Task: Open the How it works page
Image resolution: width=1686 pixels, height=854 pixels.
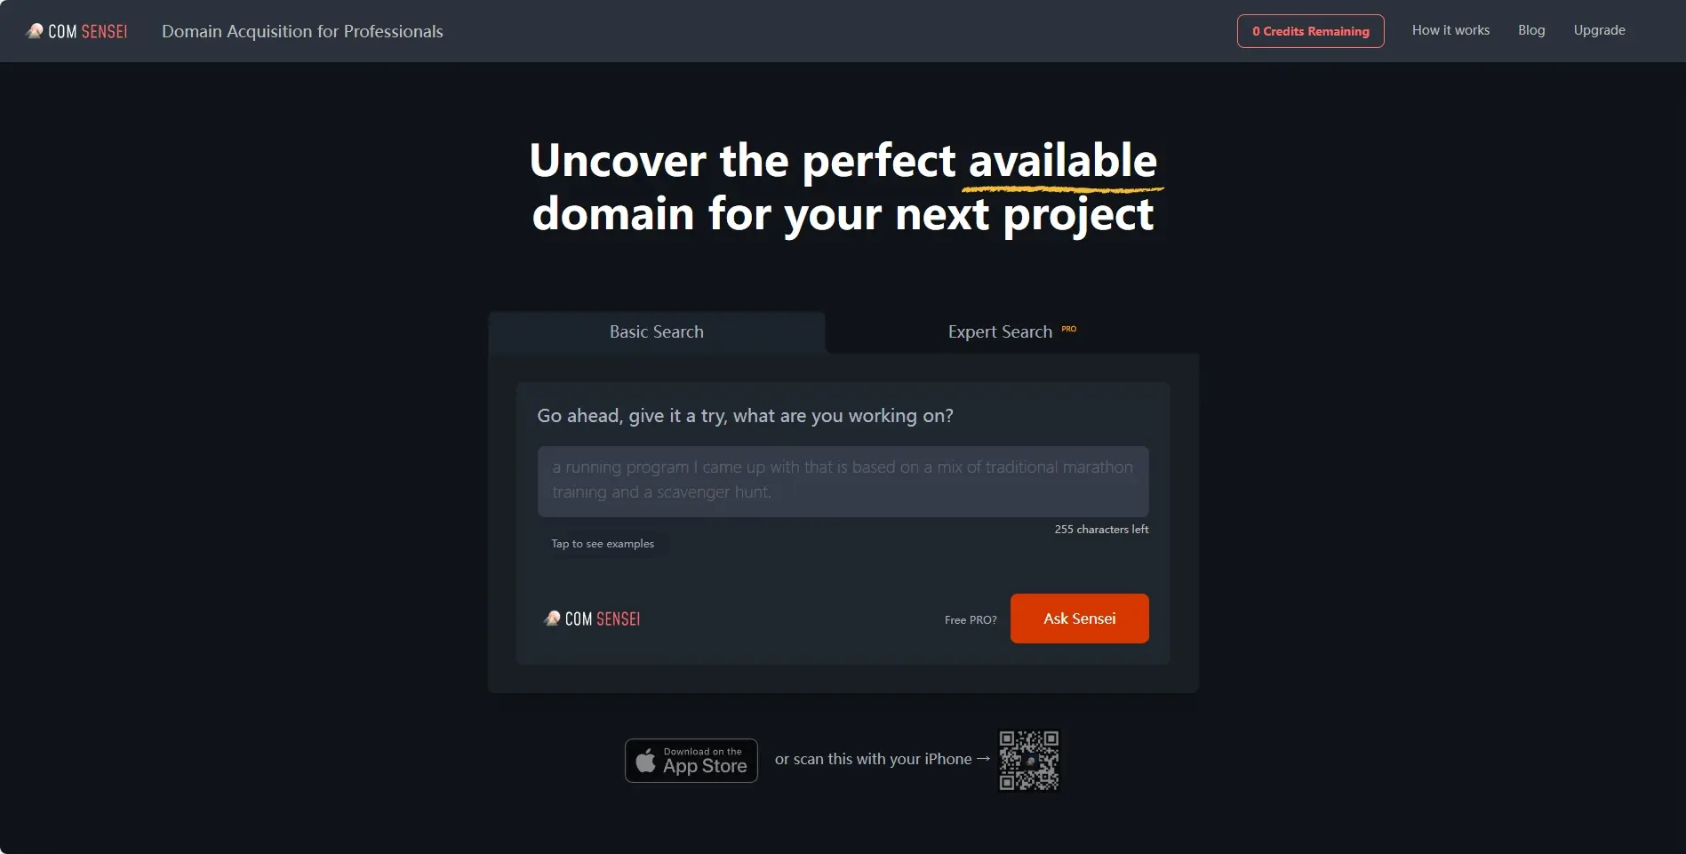Action: point(1450,30)
